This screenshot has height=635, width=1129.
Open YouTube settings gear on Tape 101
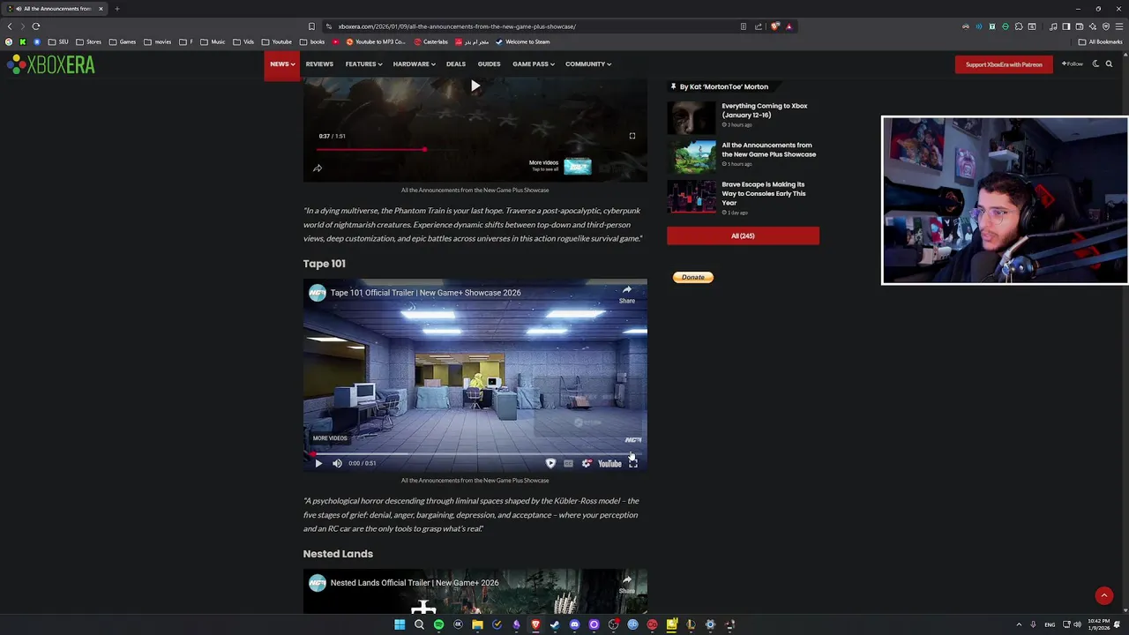point(587,463)
